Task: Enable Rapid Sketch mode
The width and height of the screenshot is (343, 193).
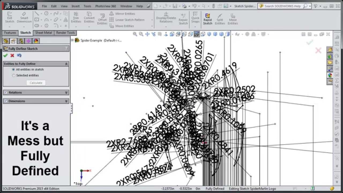Action: 207,18
